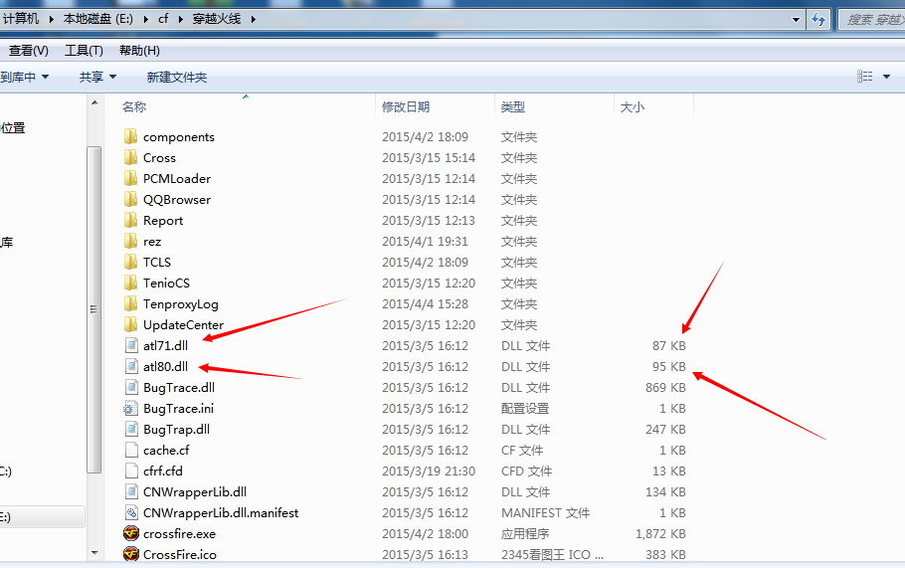Viewport: 905px width, 568px height.
Task: Select the TenproxyLog folder icon
Action: [131, 303]
